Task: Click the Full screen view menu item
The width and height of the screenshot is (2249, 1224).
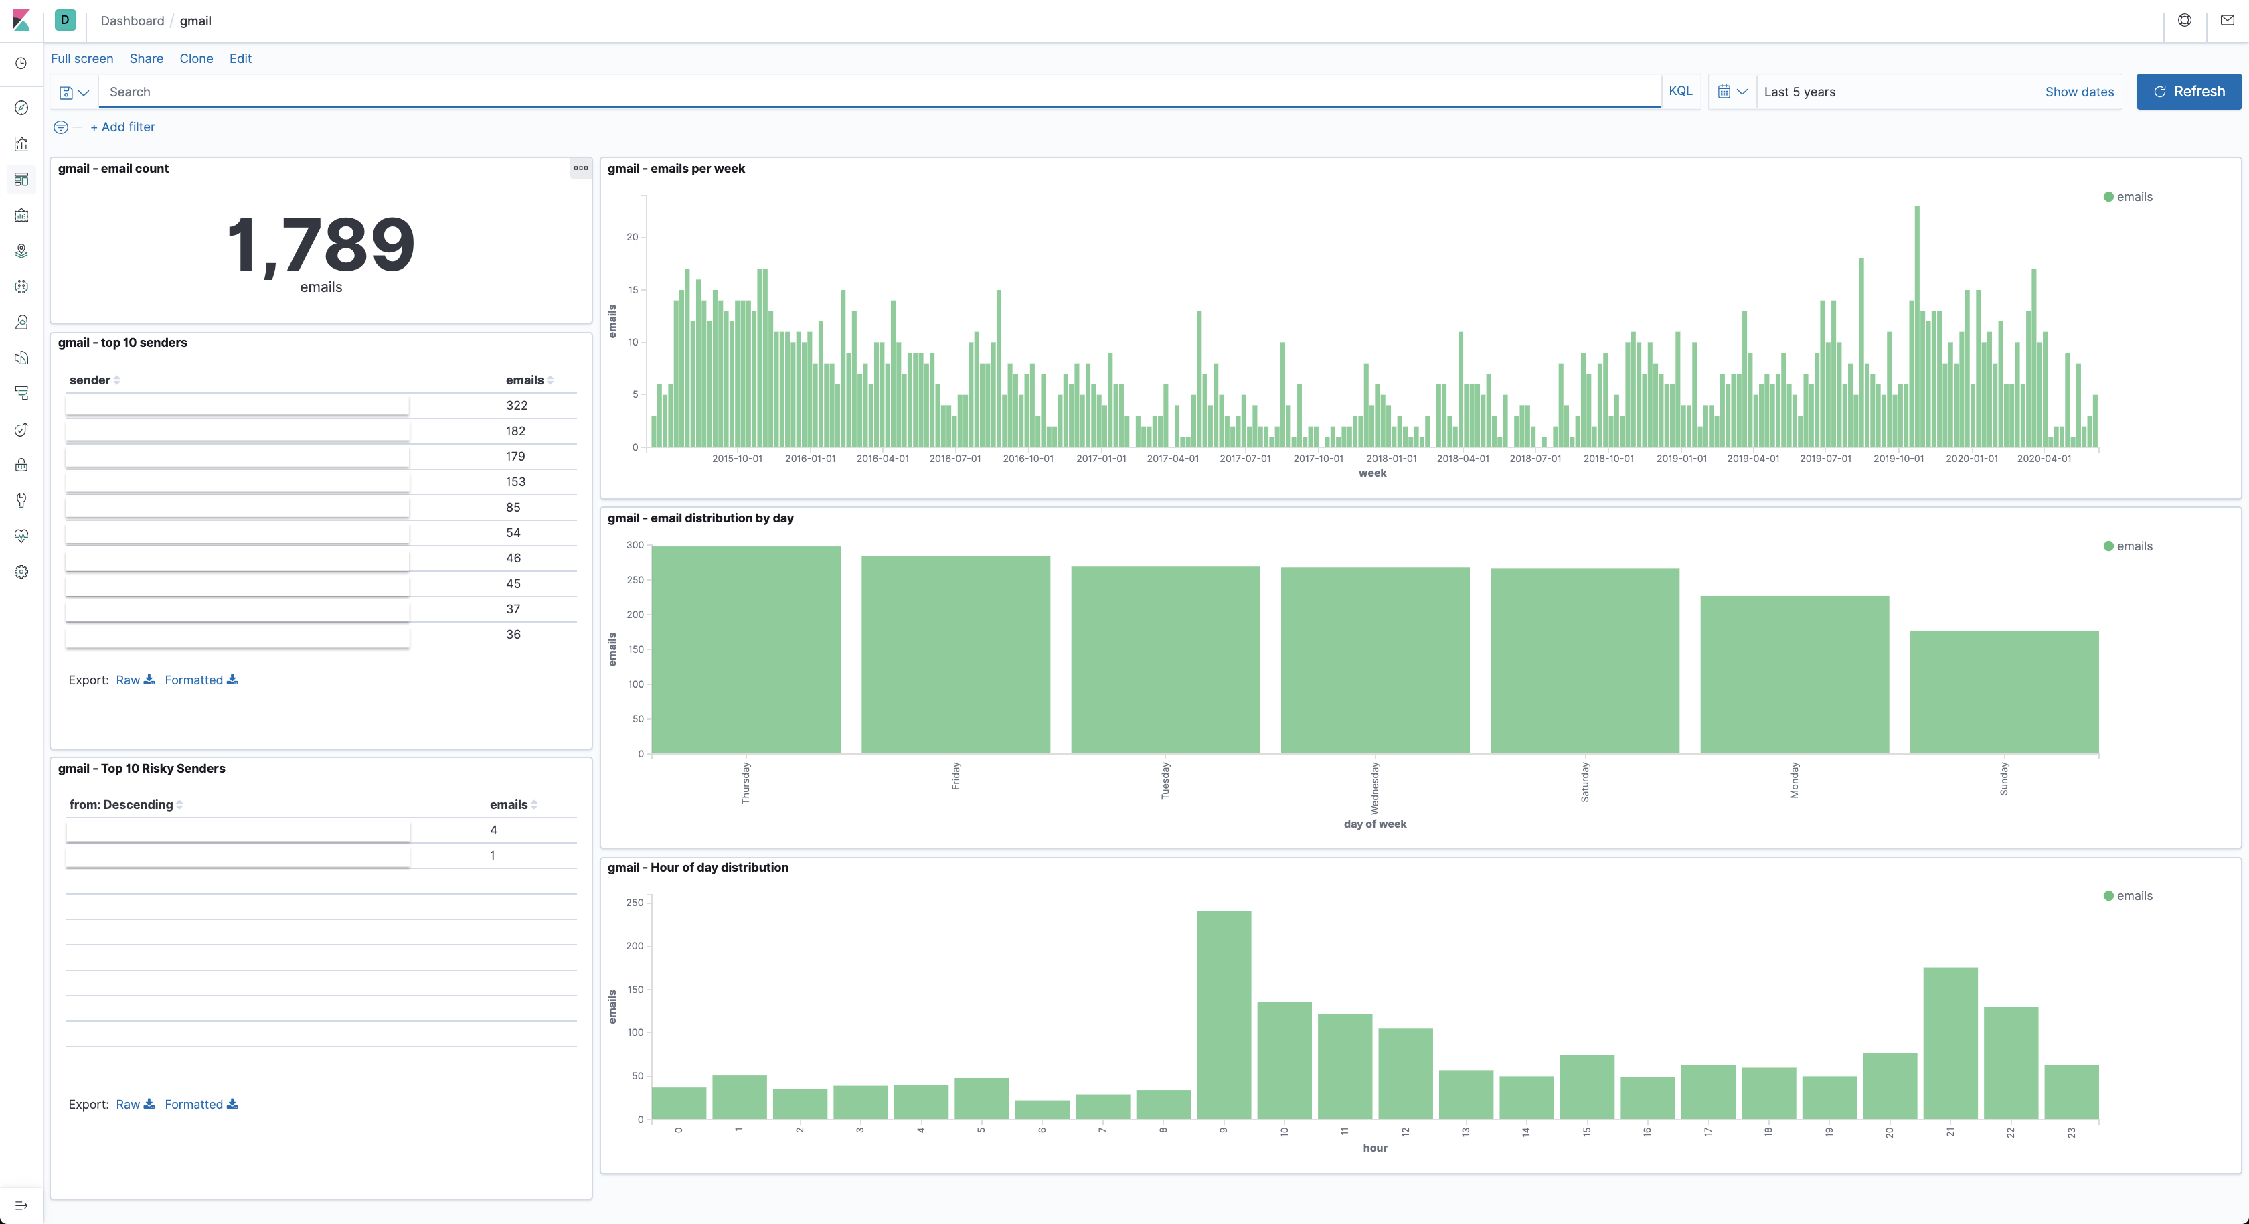Action: coord(82,58)
